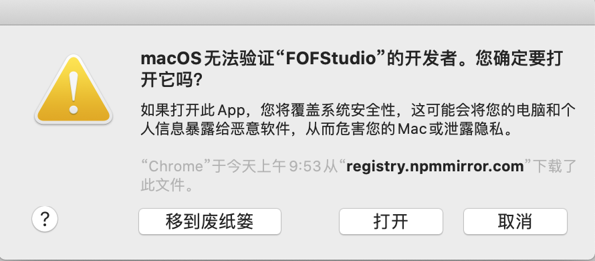
Task: Click the 恶意软件 phrase in the warning text
Action: point(259,130)
